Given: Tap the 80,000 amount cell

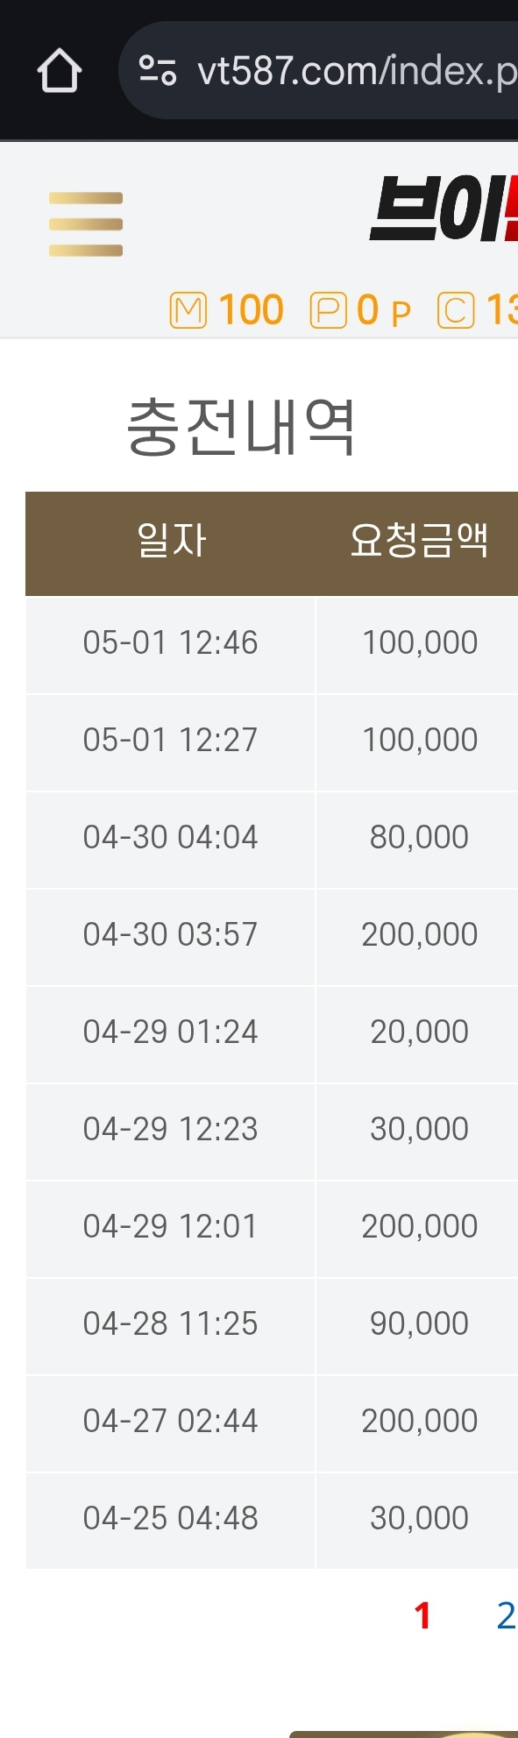Looking at the screenshot, I should 418,840.
